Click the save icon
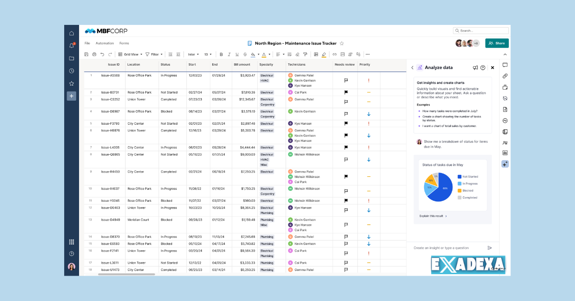This screenshot has height=301, width=575. 86,54
